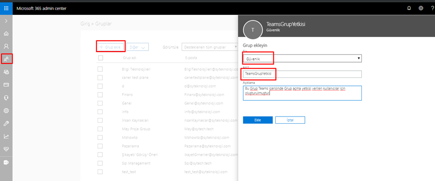
Task: Click Genel@syteknoloji.com email cell
Action: tap(204, 103)
